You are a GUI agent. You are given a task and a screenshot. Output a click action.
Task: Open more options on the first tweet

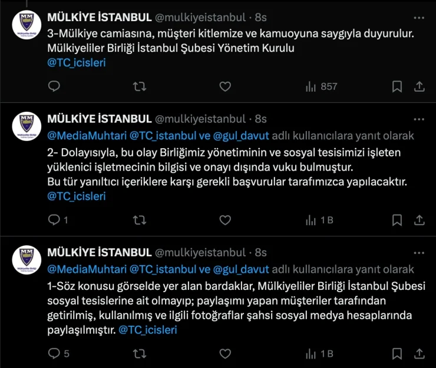418,18
